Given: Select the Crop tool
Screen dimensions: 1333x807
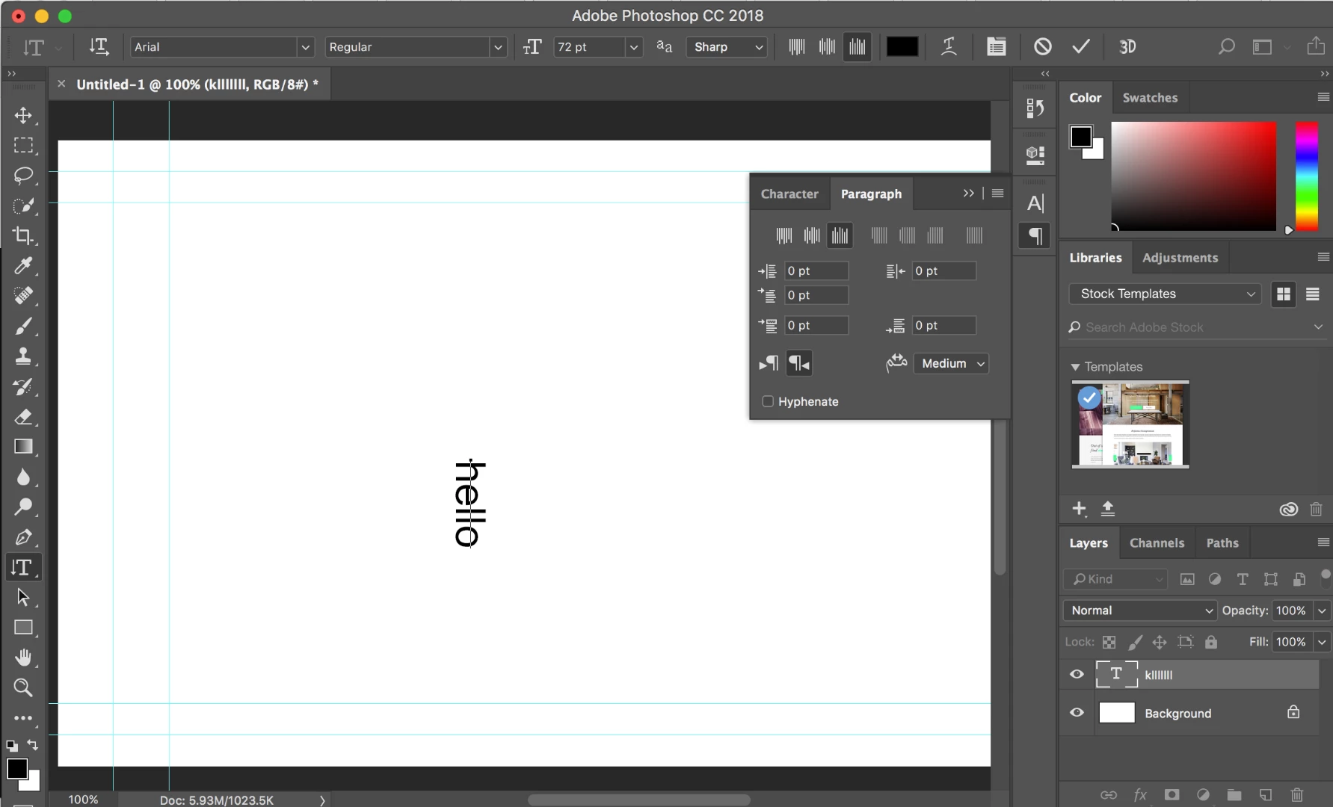Looking at the screenshot, I should coord(23,235).
